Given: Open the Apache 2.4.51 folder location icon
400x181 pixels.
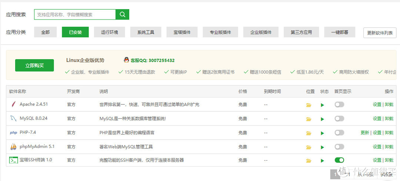Looking at the screenshot, I should pyautogui.click(x=309, y=105).
